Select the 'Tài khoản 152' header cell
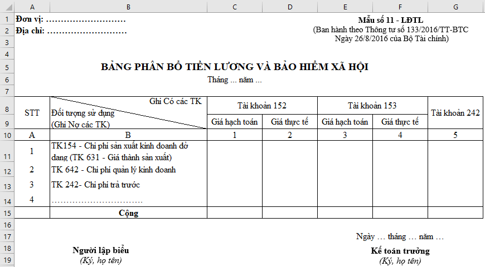Viewport: 485px width, 267px height. point(262,106)
